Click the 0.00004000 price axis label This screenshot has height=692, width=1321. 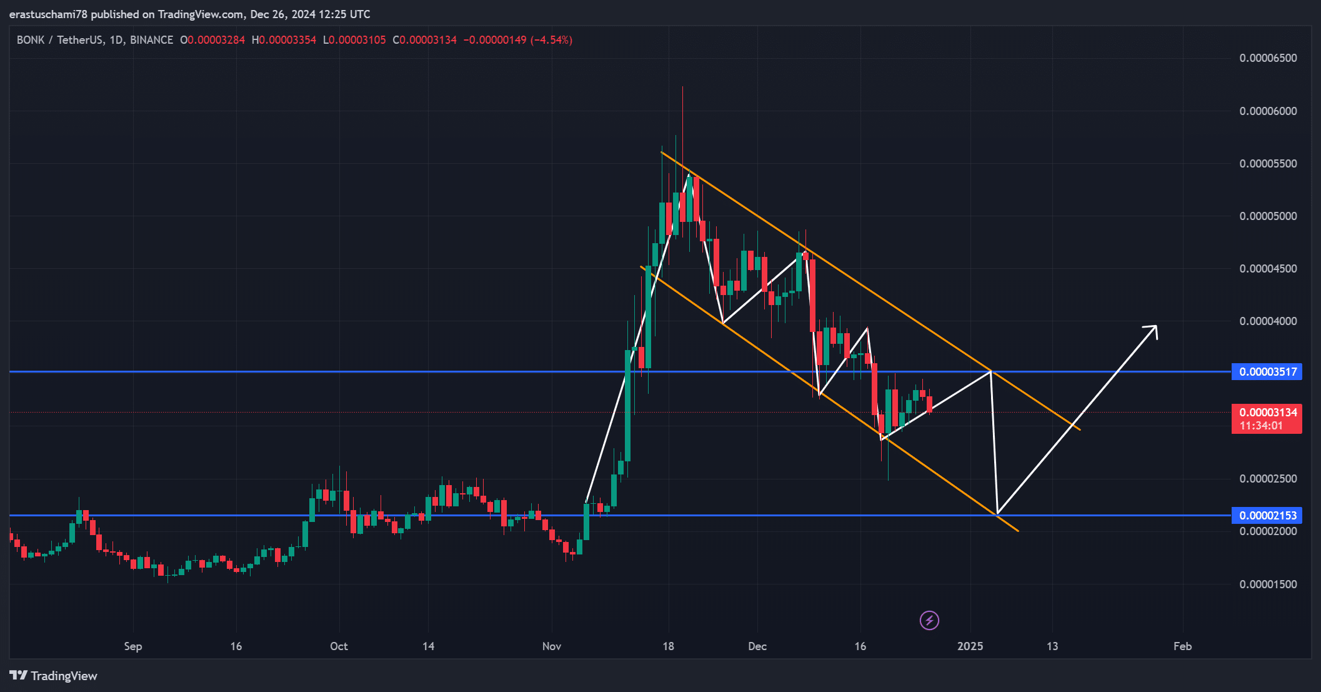(x=1268, y=321)
